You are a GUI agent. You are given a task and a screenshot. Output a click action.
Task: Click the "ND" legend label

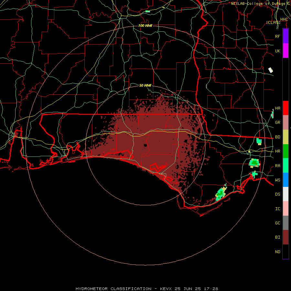[x=277, y=252]
